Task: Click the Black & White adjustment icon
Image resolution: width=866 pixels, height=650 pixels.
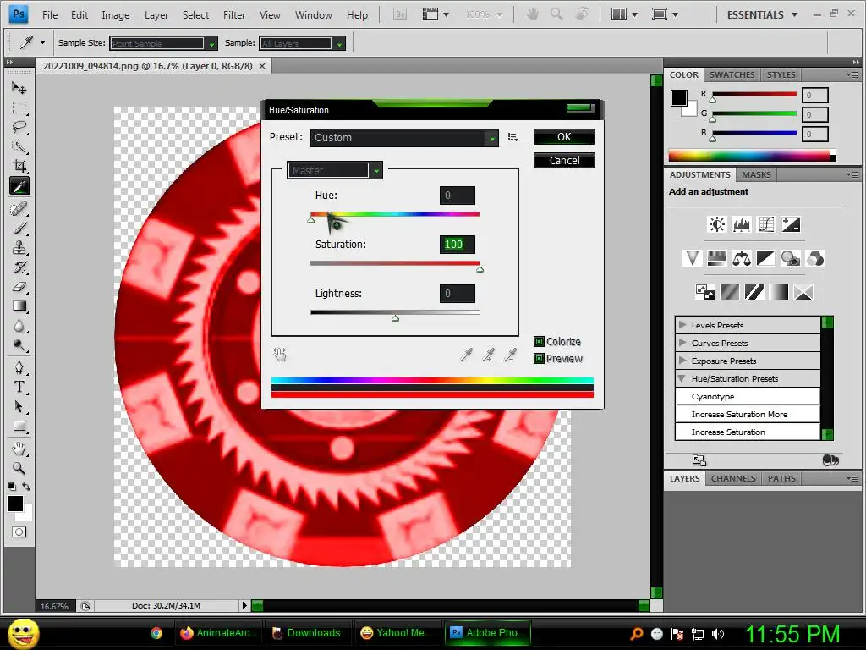Action: 766,258
